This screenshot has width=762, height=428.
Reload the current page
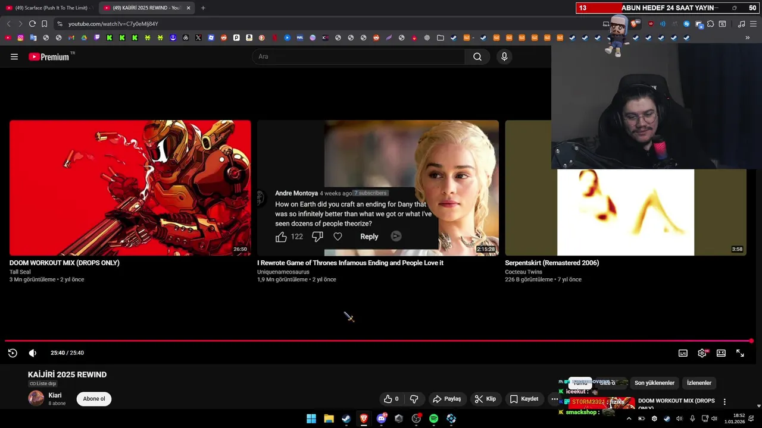(x=32, y=24)
